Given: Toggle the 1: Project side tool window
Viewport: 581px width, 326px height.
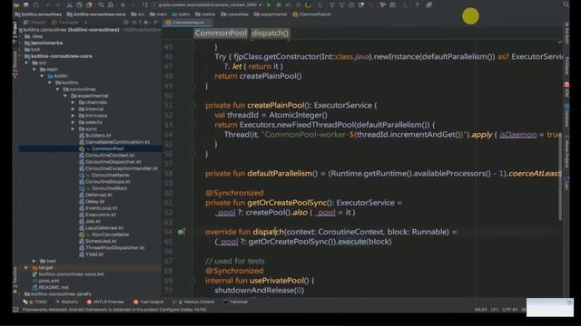Looking at the screenshot, I should [15, 33].
